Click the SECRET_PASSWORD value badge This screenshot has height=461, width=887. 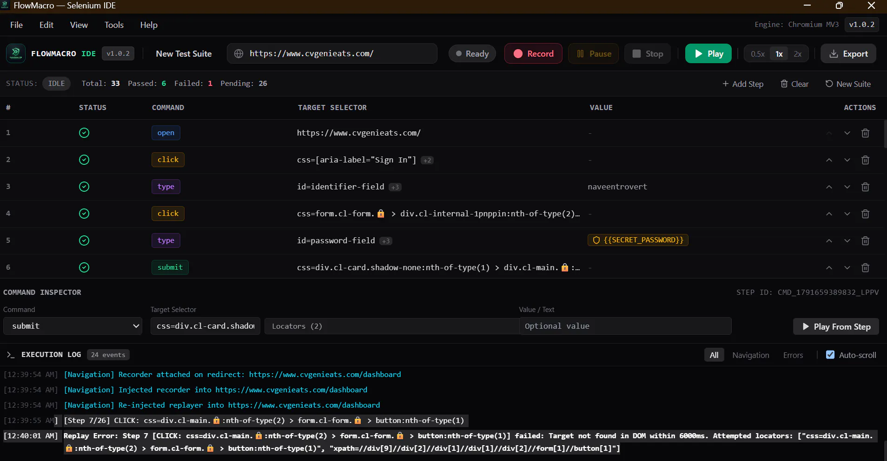[638, 240]
